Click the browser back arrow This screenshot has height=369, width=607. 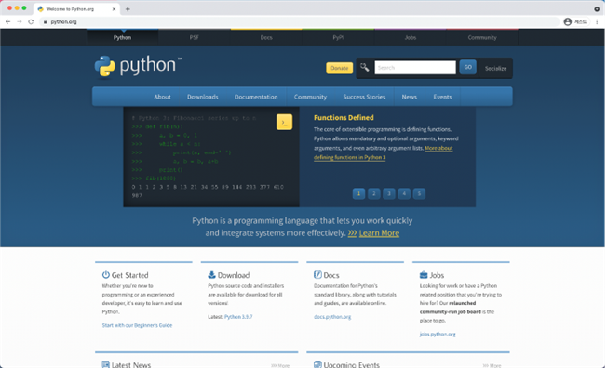coord(8,21)
